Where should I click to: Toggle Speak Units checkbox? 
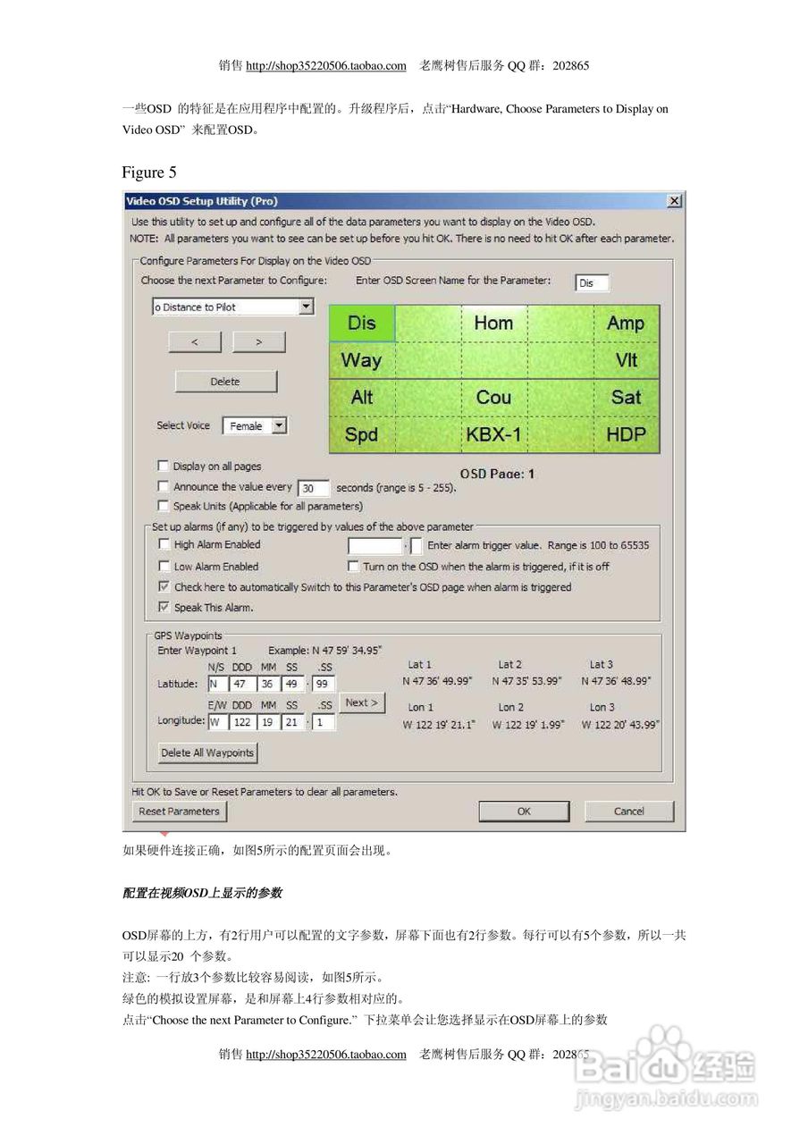tap(163, 506)
